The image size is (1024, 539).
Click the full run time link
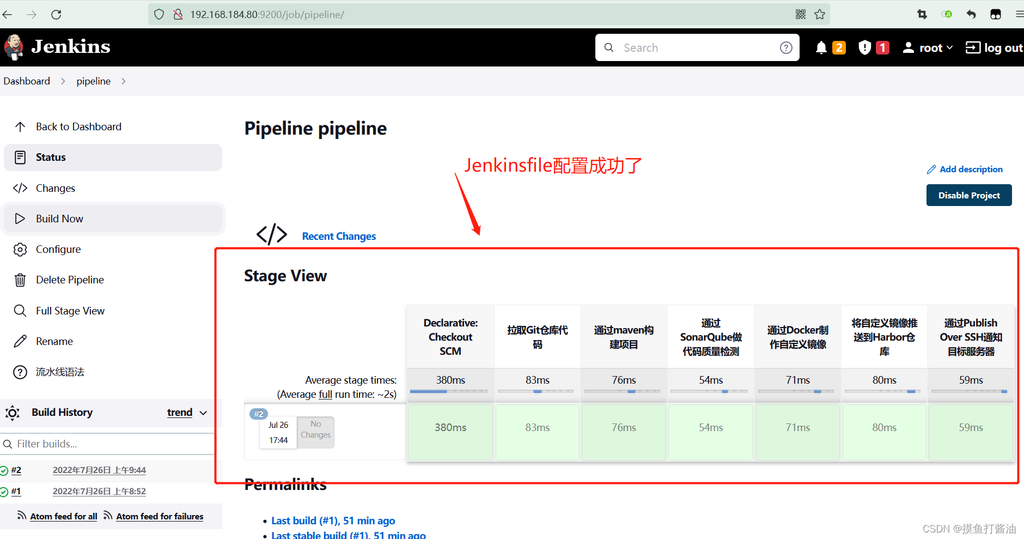(325, 394)
